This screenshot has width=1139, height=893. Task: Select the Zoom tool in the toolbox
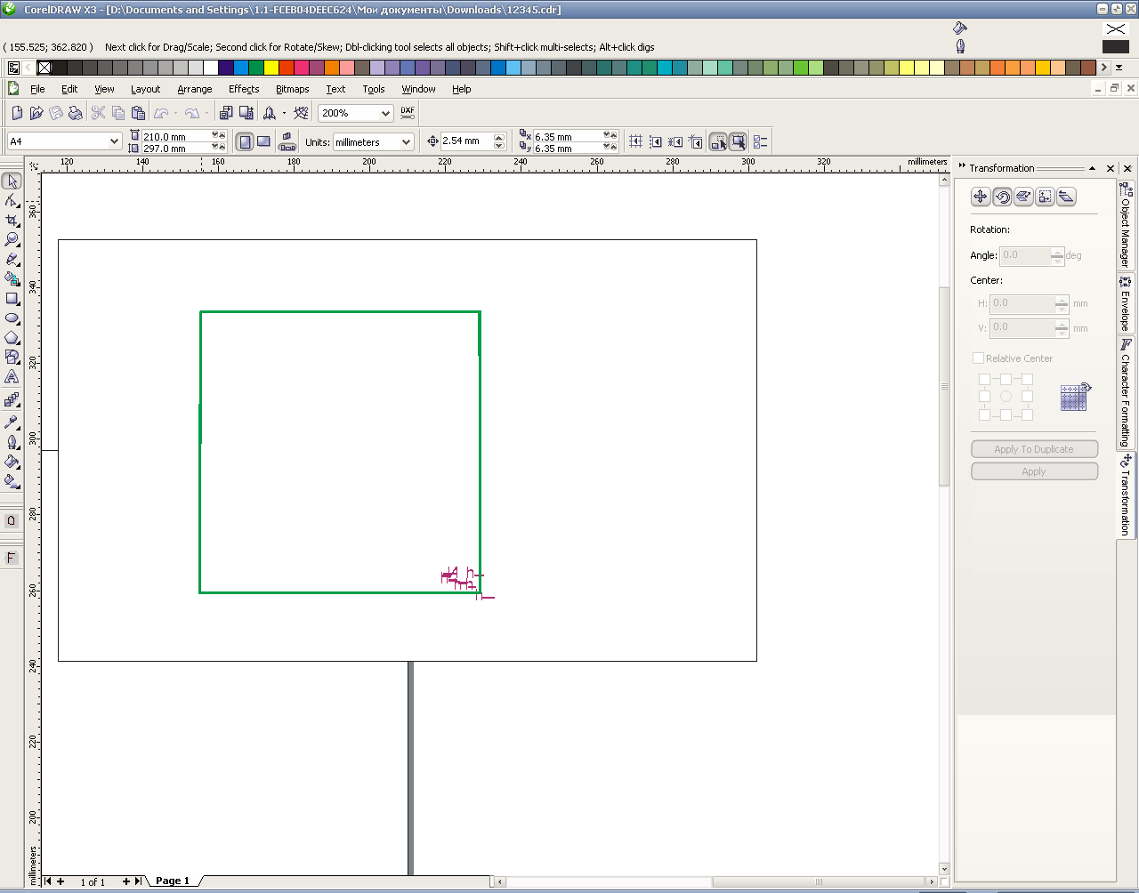tap(12, 239)
